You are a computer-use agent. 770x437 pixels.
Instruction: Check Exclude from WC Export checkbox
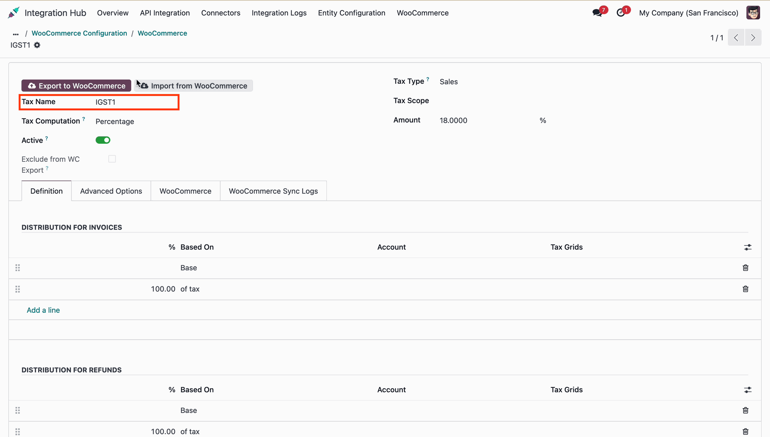coord(112,159)
